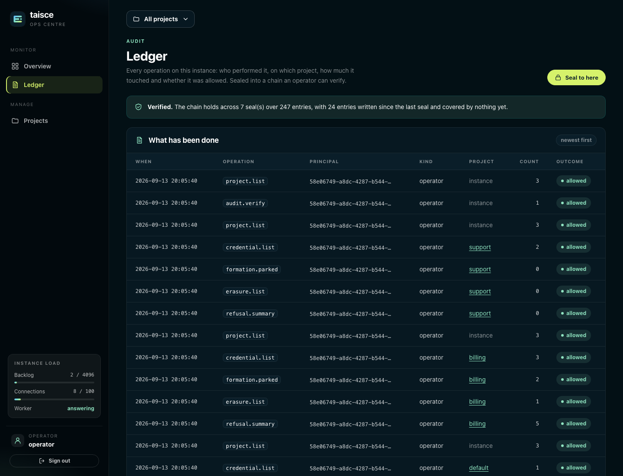Click the Ledger page heading
This screenshot has height=476, width=623.
[147, 56]
